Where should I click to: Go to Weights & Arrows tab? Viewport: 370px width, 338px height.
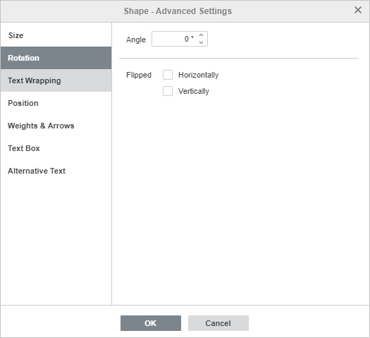coord(56,126)
